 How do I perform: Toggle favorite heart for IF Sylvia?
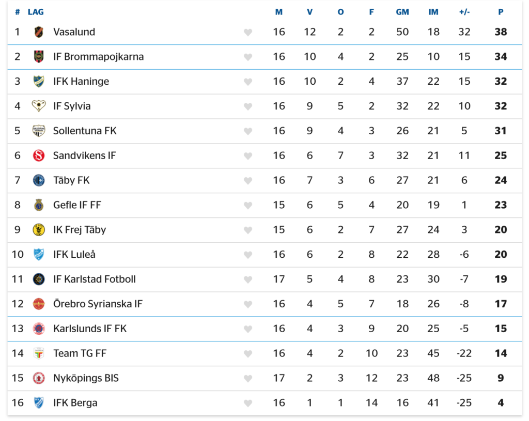(x=248, y=106)
